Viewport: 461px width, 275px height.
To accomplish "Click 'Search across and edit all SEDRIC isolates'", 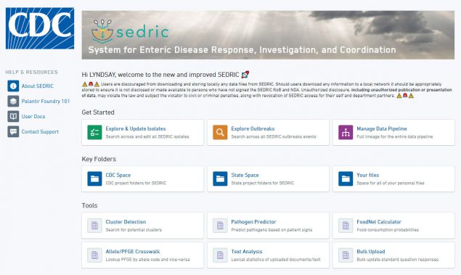I will coord(147,136).
